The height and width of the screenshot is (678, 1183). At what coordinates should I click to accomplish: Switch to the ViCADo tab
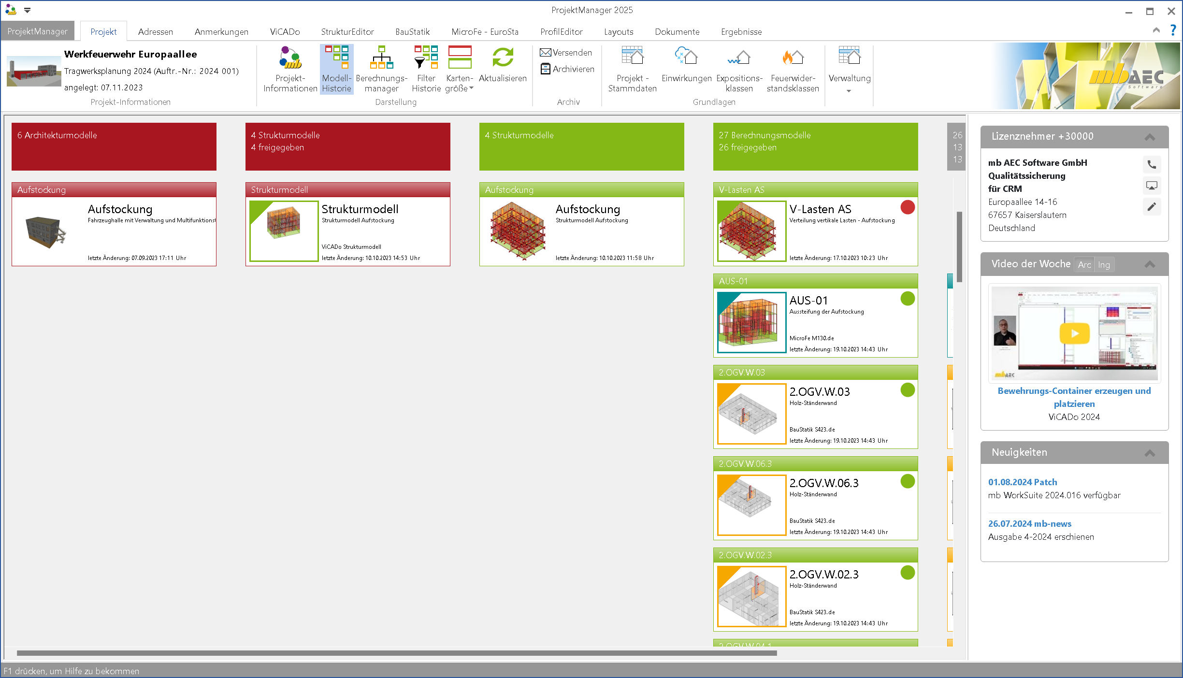coord(285,31)
